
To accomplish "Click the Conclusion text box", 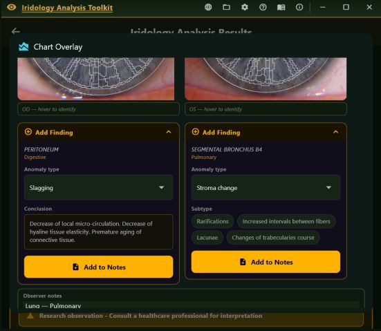I will [x=98, y=231].
